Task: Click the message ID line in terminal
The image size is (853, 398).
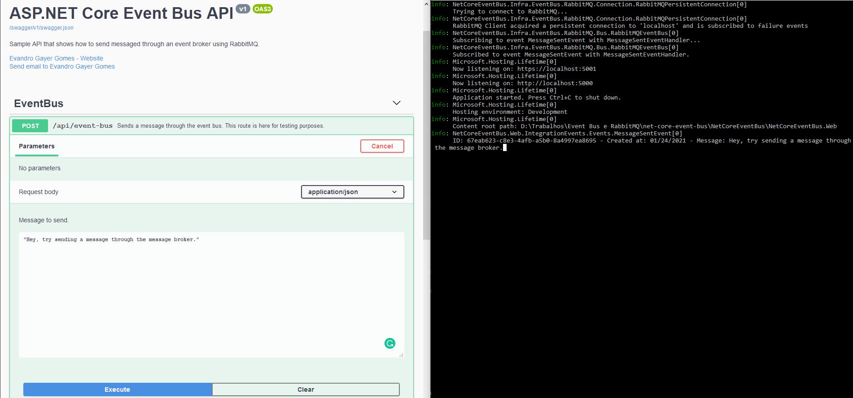Action: pos(652,141)
